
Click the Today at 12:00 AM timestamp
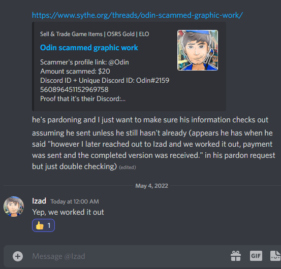pyautogui.click(x=75, y=201)
